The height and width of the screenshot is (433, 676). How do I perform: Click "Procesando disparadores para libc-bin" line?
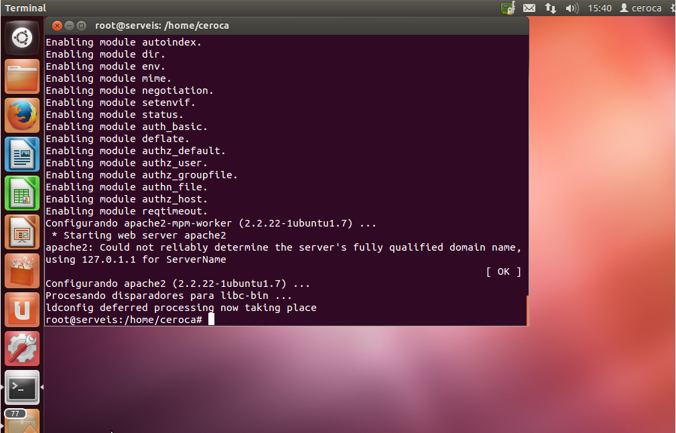tap(169, 296)
